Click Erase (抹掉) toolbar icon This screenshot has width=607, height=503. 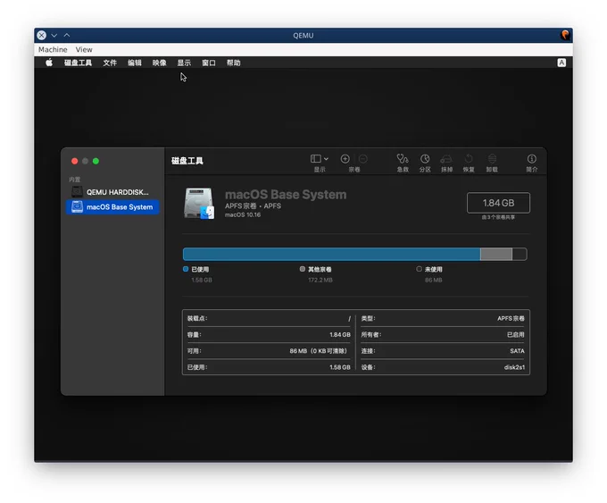click(446, 159)
